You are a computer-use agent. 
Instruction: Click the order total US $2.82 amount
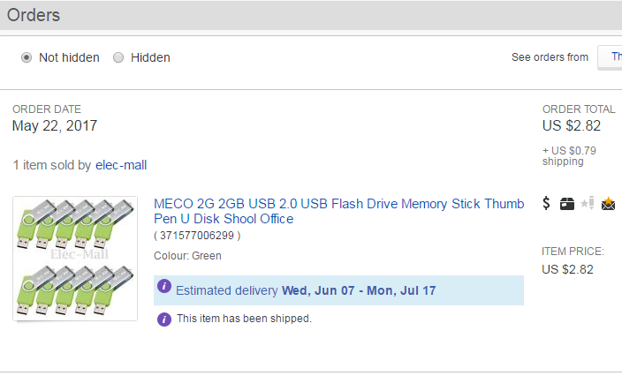(x=572, y=125)
